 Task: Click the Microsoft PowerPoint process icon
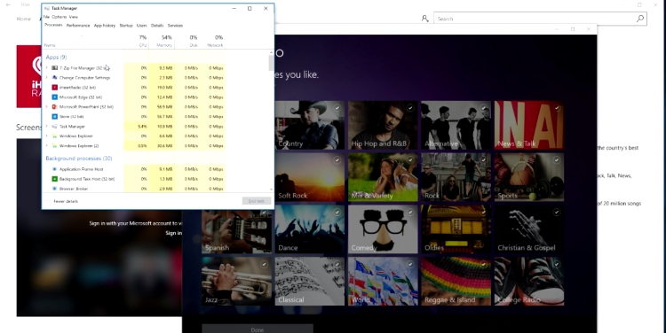[54, 107]
